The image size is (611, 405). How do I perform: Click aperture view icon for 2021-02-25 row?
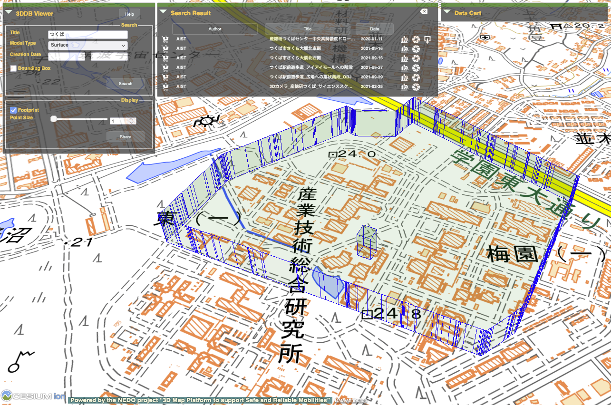click(x=416, y=87)
